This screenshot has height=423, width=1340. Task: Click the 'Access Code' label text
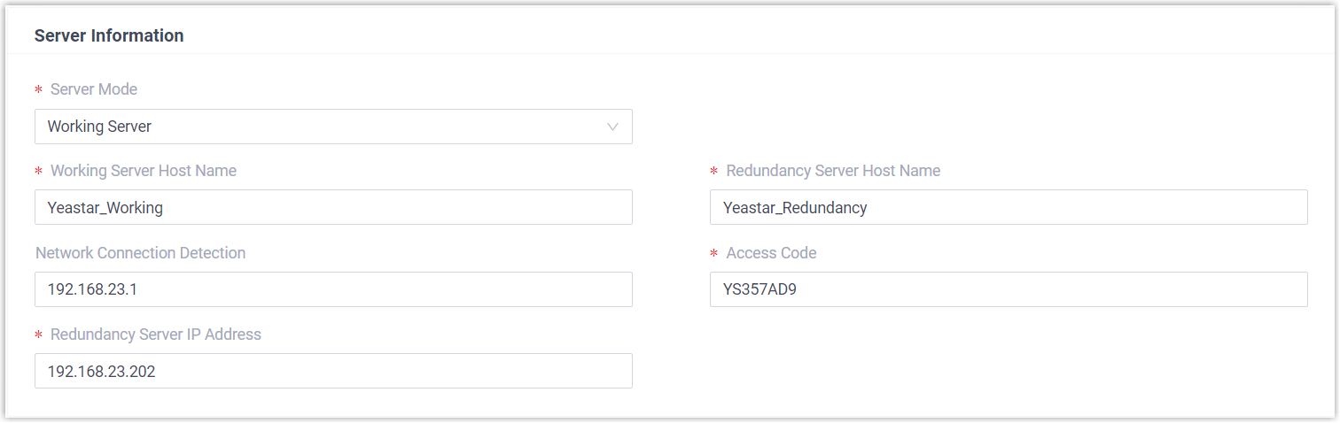pyautogui.click(x=771, y=253)
